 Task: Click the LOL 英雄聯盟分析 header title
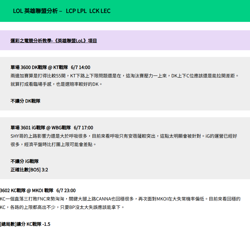(62, 11)
